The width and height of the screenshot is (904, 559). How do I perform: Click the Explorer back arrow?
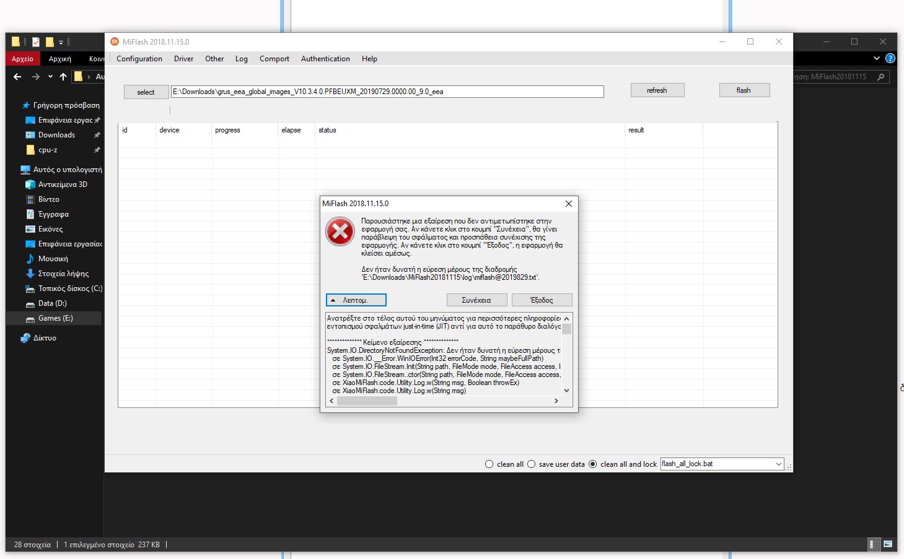[17, 77]
